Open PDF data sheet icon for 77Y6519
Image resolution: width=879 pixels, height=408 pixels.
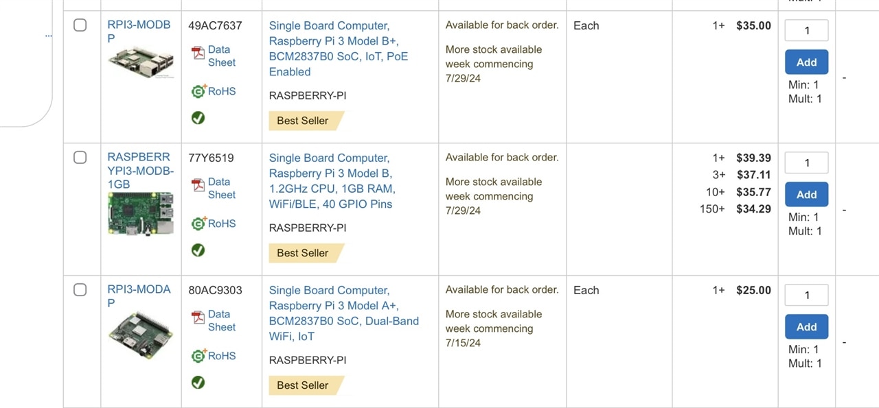[x=198, y=186]
